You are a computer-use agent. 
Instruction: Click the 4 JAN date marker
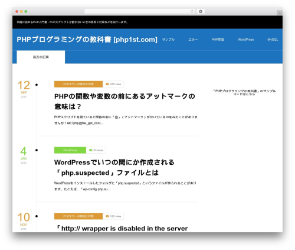click(x=24, y=155)
